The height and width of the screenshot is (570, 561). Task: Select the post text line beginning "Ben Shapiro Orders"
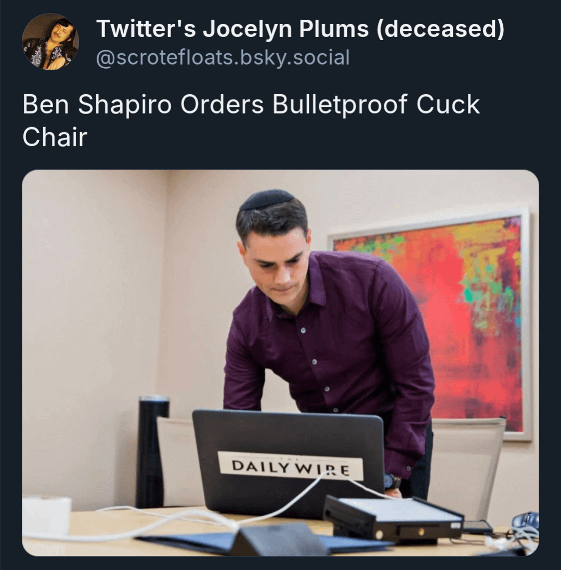pyautogui.click(x=251, y=105)
